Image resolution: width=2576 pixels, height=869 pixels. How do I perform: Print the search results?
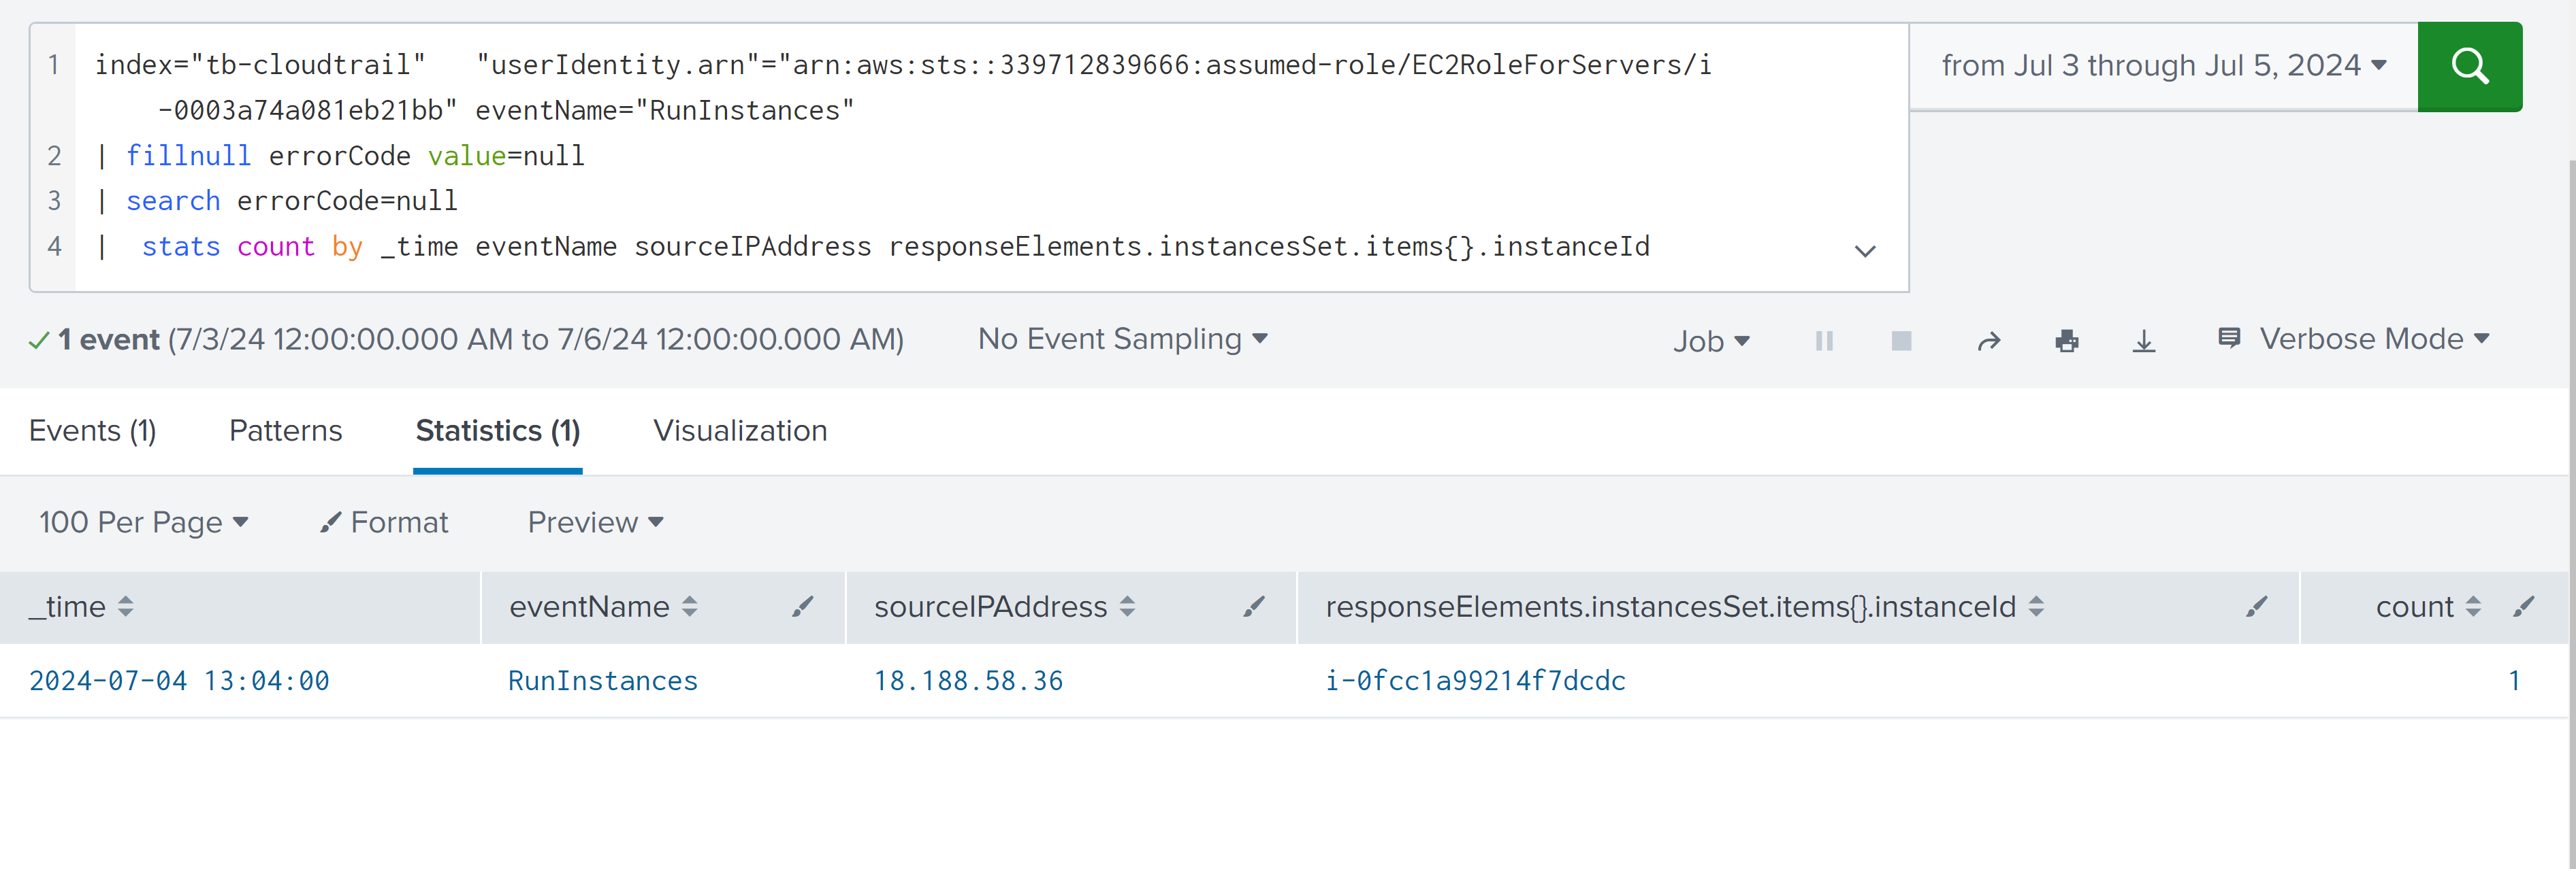2066,341
